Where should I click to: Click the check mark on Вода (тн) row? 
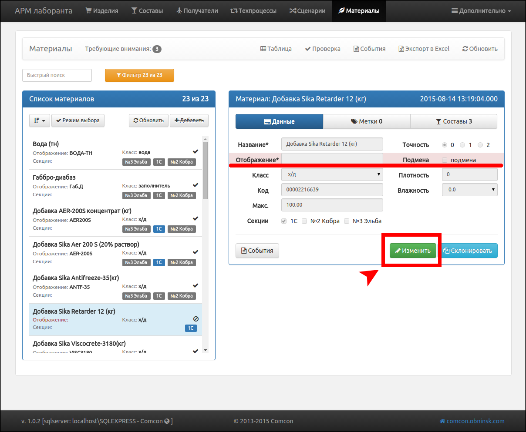[x=196, y=151]
